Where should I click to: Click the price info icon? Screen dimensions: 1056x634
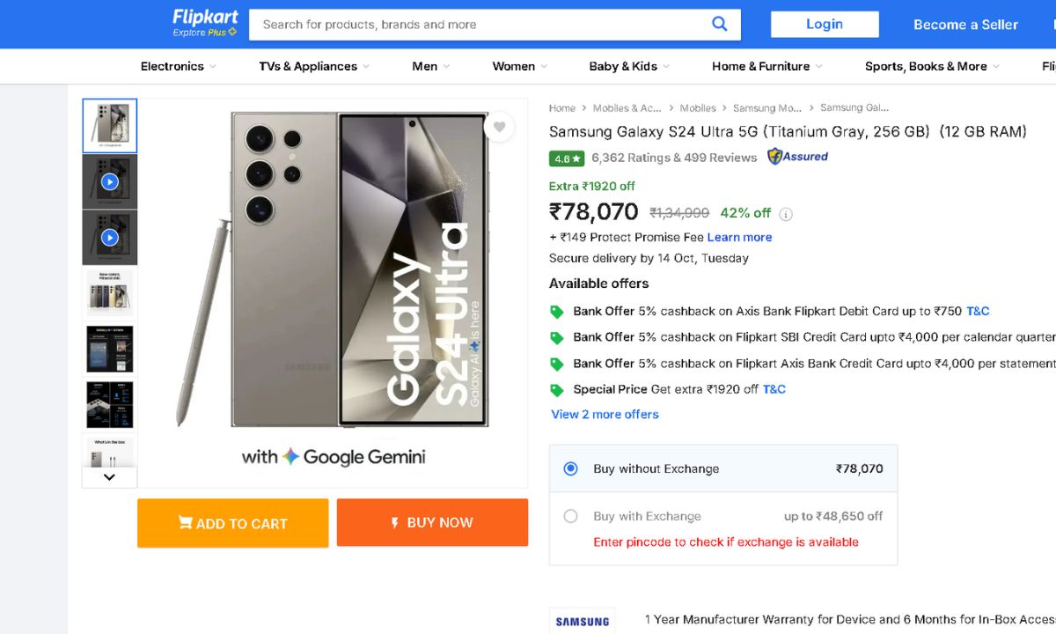click(786, 214)
